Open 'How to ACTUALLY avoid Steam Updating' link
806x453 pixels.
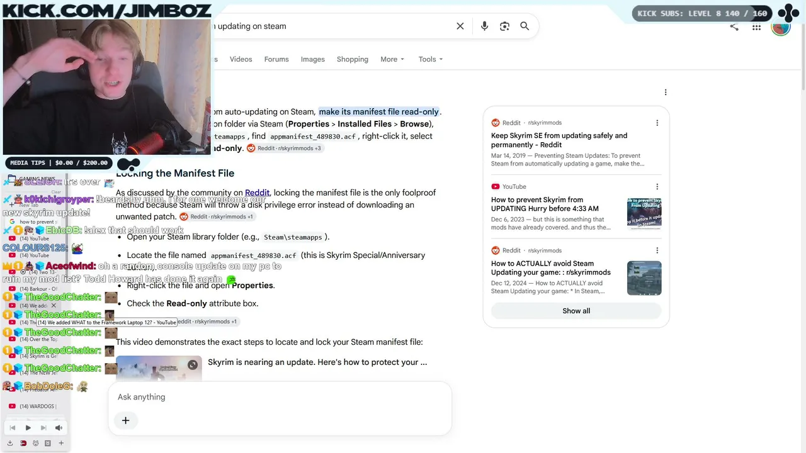551,268
